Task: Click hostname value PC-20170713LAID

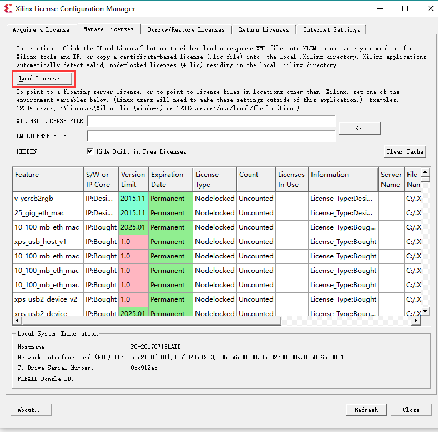Action: (x=155, y=347)
